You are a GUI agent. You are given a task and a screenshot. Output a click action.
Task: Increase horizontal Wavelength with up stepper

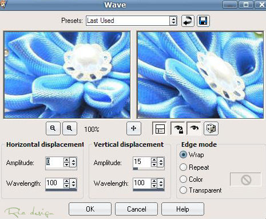tap(66, 181)
